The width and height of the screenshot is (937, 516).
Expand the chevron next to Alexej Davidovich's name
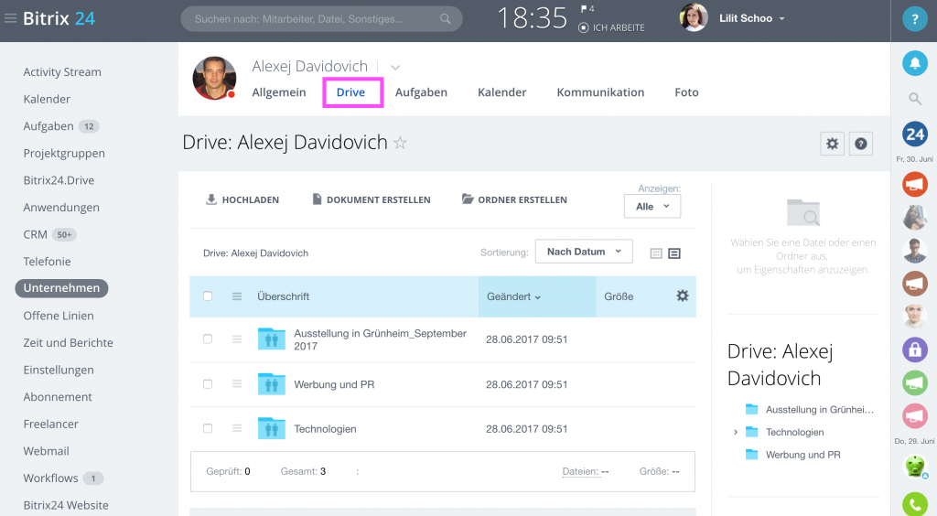click(x=395, y=68)
